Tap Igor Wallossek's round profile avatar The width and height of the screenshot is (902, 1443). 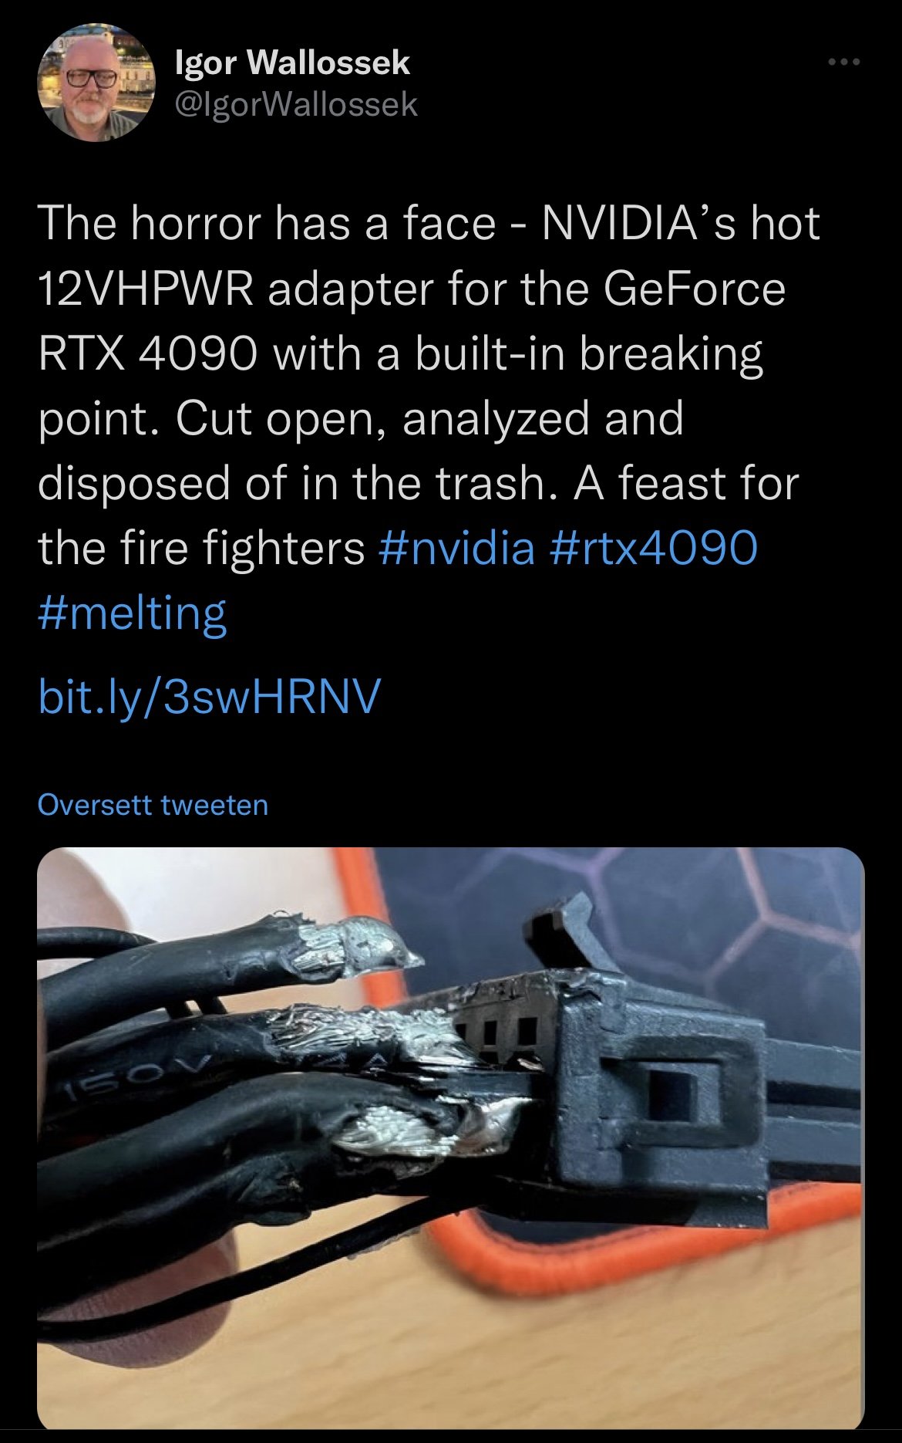click(x=96, y=83)
